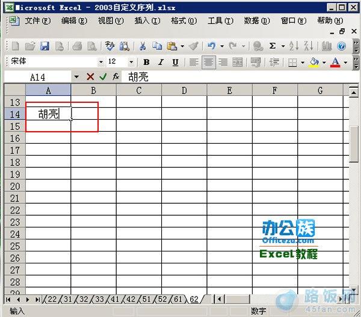
Task: Apply red Font Color letter A
Action: [335, 62]
